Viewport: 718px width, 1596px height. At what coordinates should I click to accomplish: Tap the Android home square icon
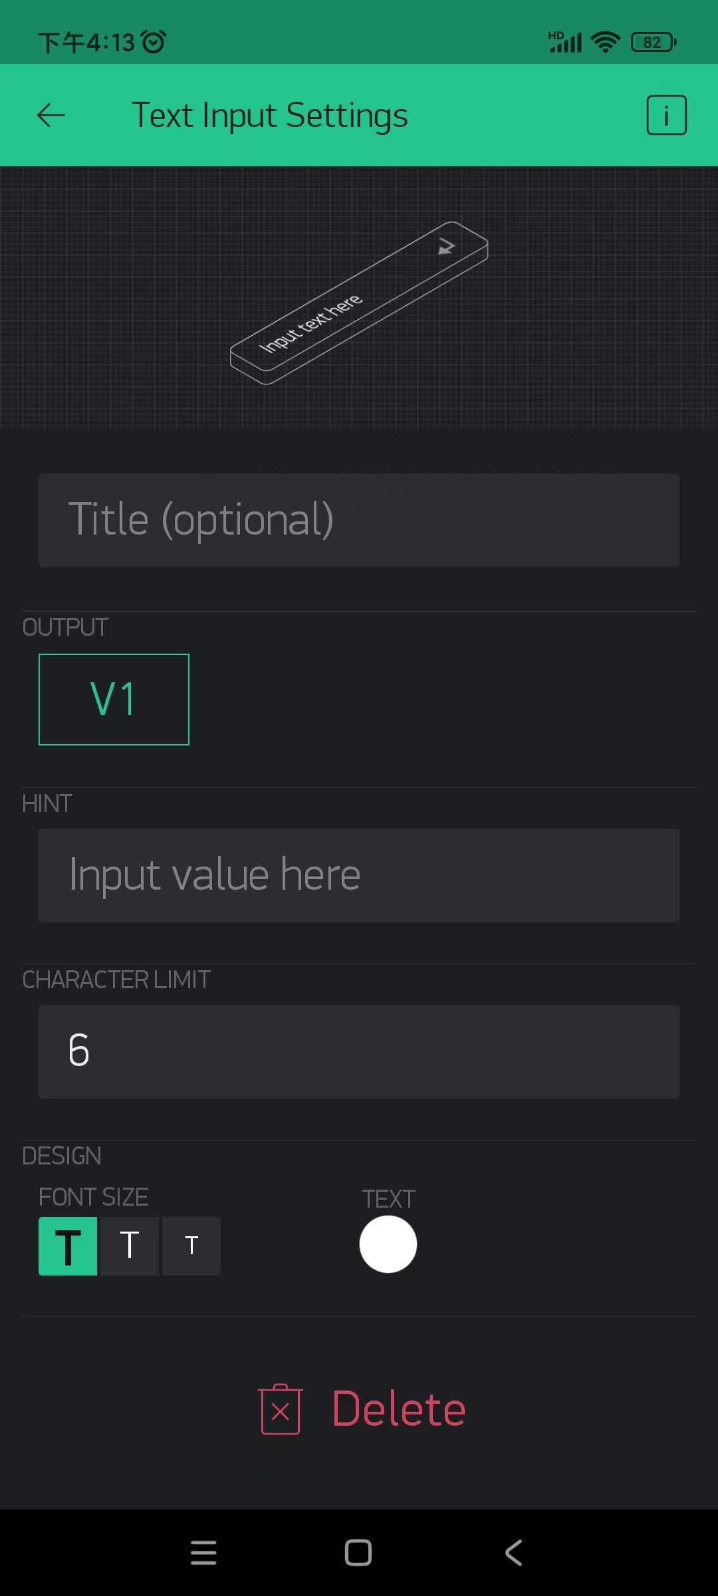pos(358,1553)
